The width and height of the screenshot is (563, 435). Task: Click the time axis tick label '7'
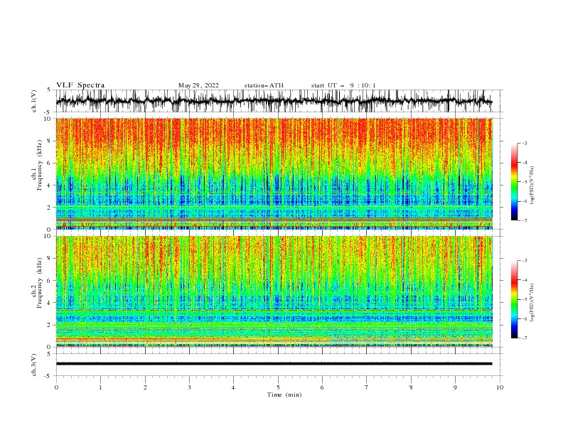367,387
